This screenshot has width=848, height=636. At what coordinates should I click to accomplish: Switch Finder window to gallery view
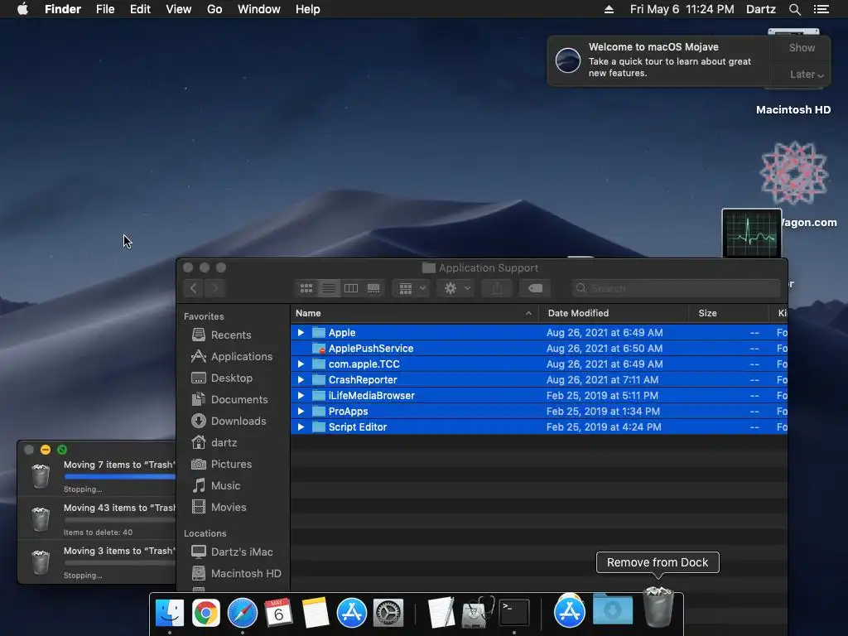tap(373, 288)
